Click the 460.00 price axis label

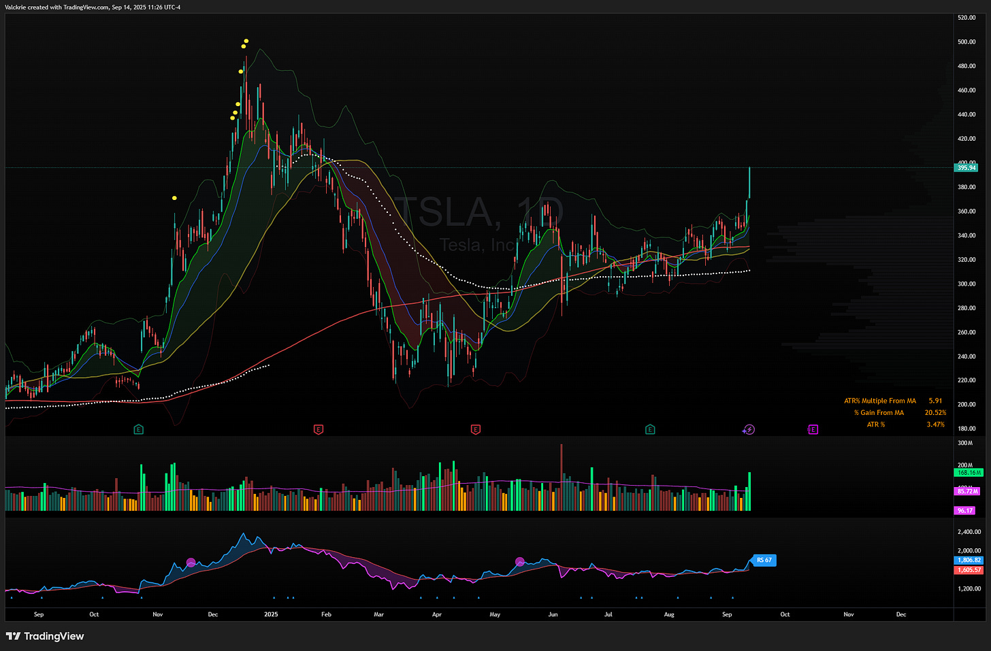click(966, 90)
